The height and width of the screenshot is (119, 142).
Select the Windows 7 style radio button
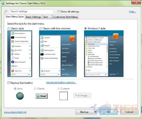pyautogui.click(x=85, y=28)
